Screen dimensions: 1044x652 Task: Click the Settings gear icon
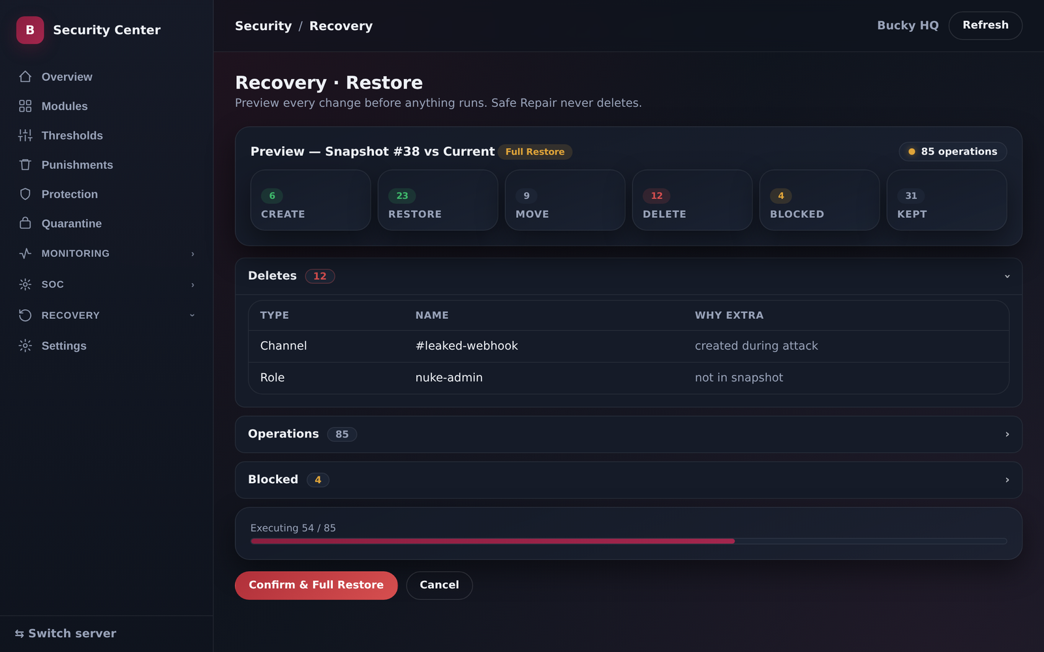pyautogui.click(x=25, y=346)
